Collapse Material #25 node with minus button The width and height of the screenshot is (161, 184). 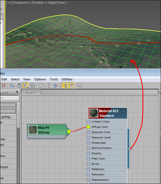(x=123, y=111)
